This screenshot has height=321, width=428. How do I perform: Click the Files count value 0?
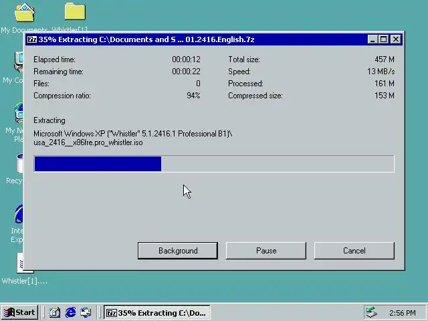point(198,84)
